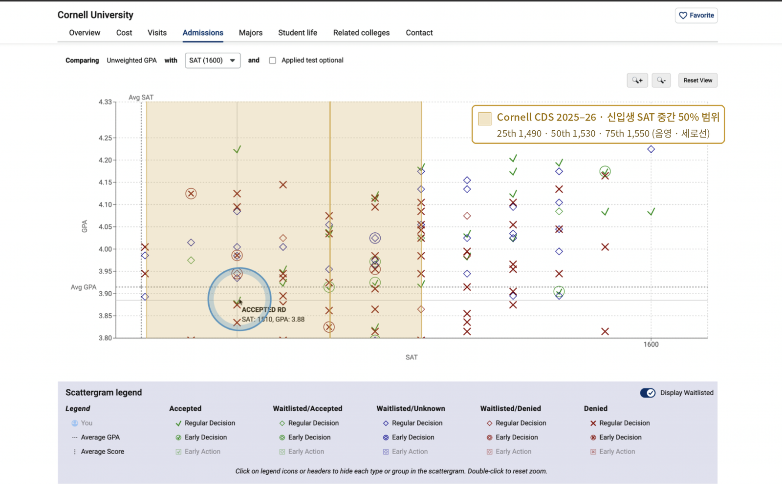The width and height of the screenshot is (782, 484).
Task: Open the Student life tab
Action: pyautogui.click(x=298, y=33)
